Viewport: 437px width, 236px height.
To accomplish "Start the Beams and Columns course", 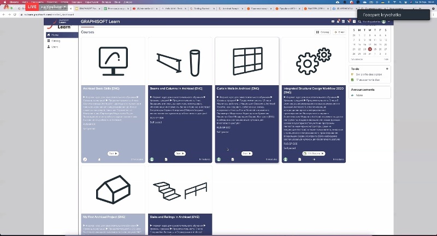I will pos(180,154).
